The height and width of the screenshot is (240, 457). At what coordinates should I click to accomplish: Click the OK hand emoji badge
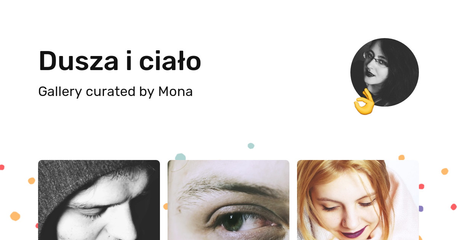click(x=364, y=102)
